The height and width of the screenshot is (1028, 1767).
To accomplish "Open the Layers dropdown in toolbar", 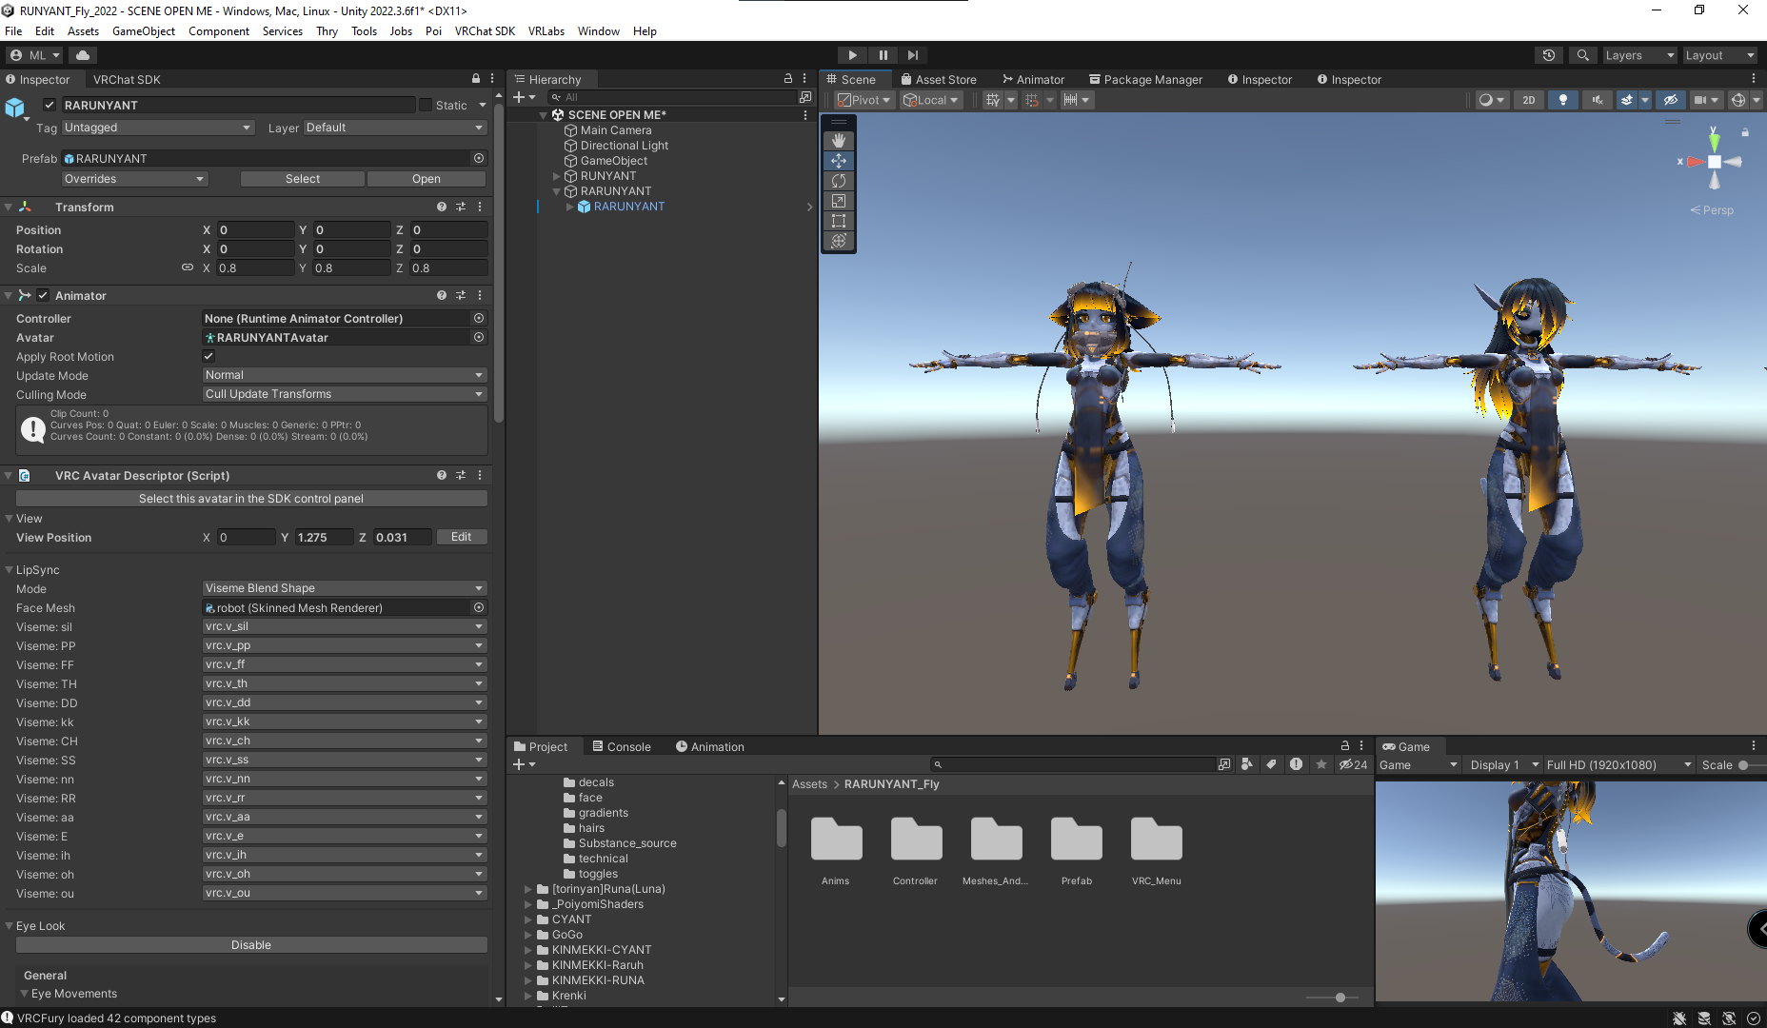I will click(x=1639, y=55).
